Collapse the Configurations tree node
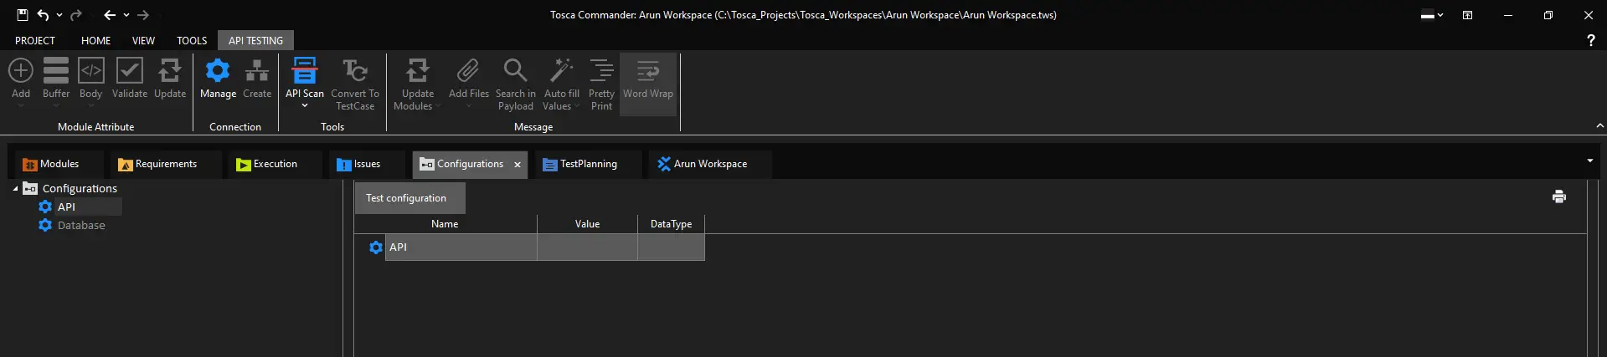The width and height of the screenshot is (1607, 357). 15,189
